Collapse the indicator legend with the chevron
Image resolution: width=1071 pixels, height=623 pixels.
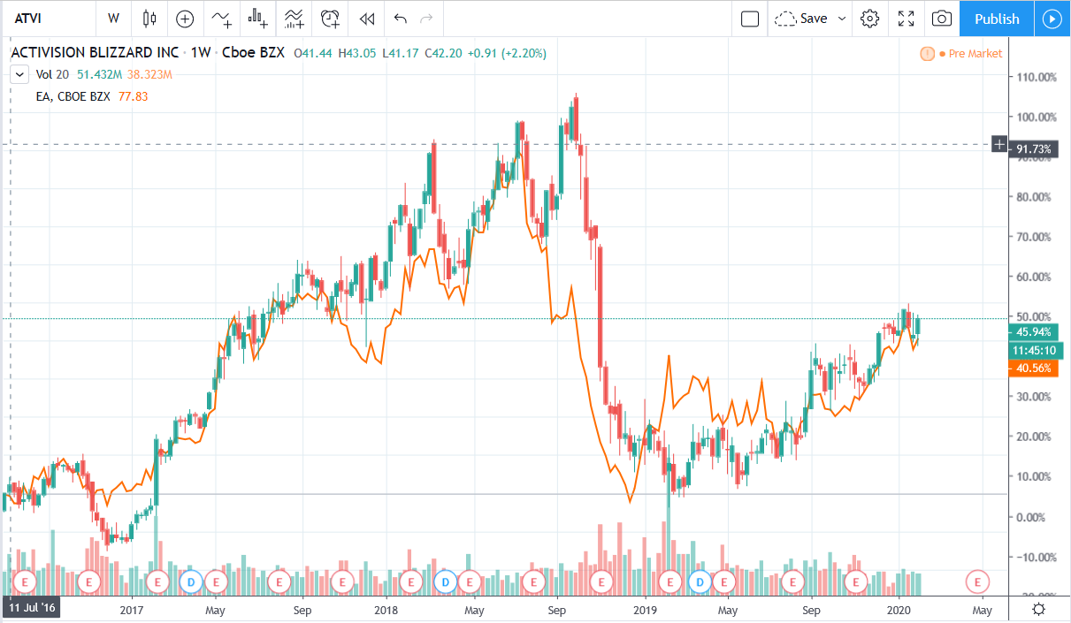click(18, 76)
